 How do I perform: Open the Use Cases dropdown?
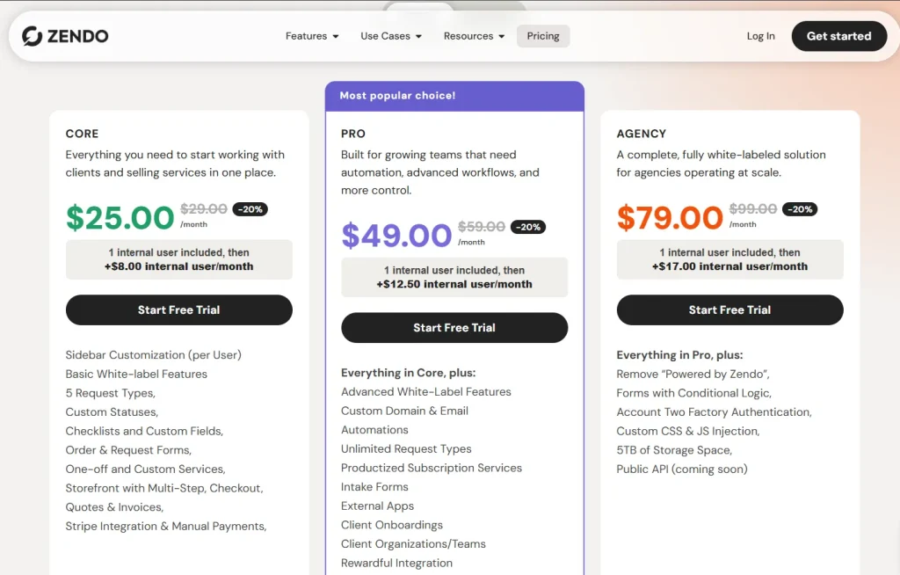click(389, 36)
